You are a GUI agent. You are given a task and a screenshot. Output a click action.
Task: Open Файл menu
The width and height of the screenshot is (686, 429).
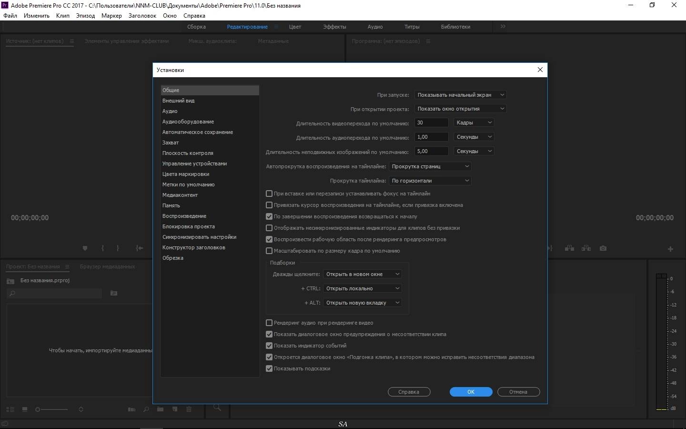(10, 16)
